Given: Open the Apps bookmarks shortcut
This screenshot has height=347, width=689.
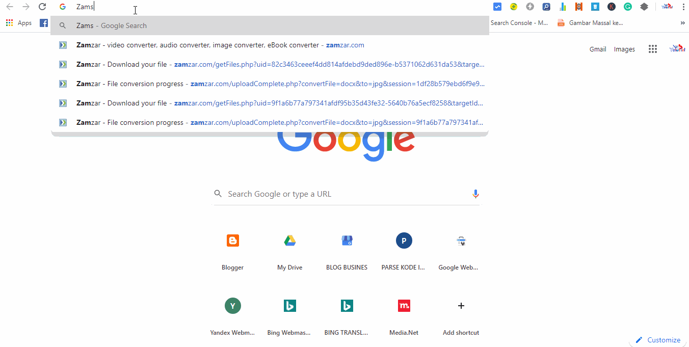Looking at the screenshot, I should 19,23.
